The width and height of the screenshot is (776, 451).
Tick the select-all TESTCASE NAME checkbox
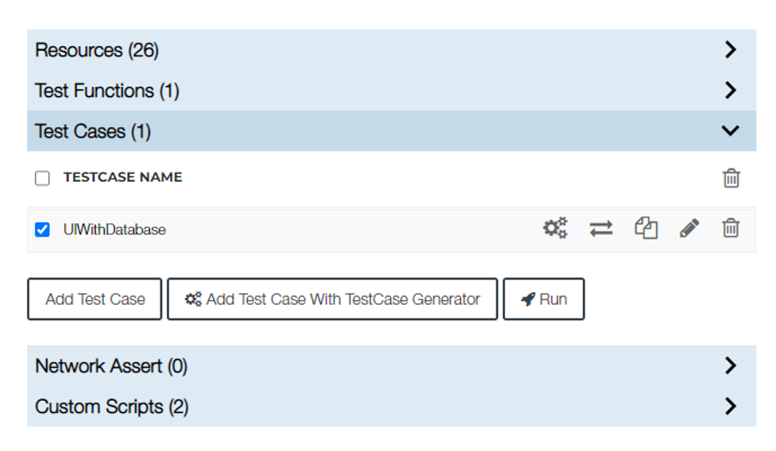(x=42, y=178)
